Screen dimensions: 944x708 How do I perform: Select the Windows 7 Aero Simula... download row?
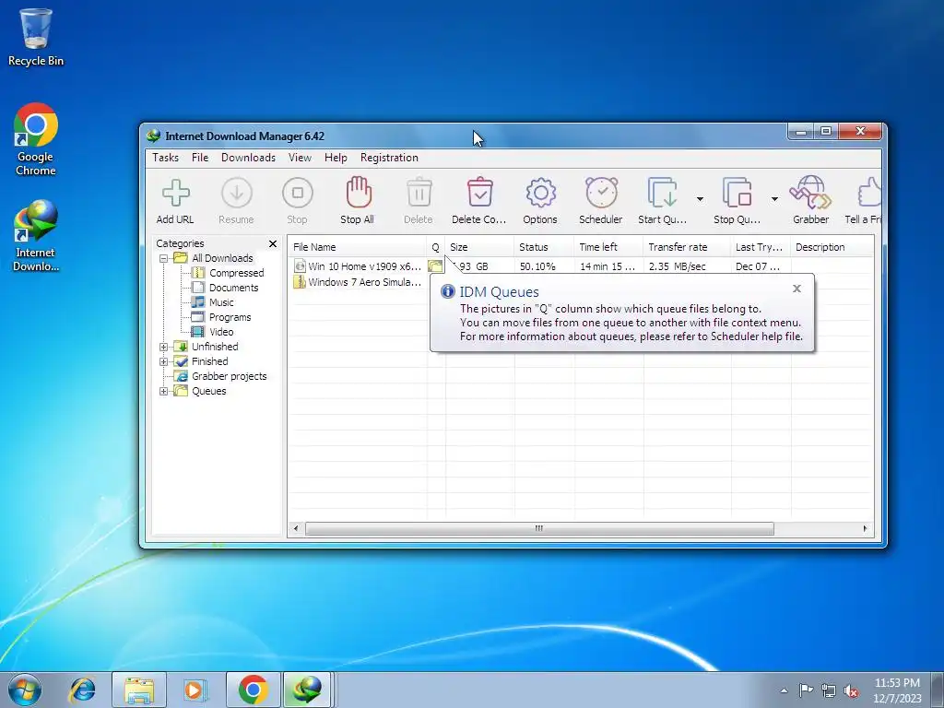tap(358, 282)
